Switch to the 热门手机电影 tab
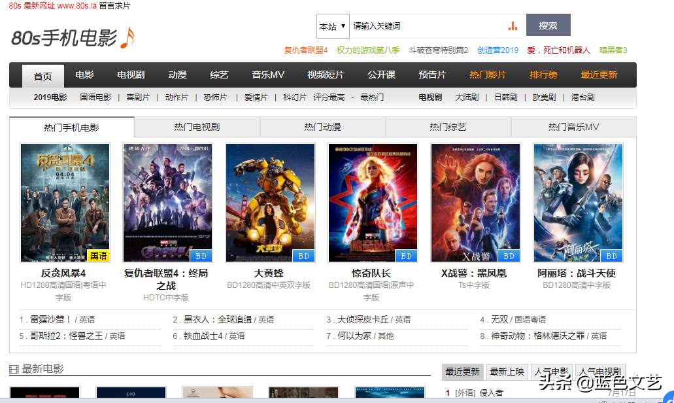 coord(72,128)
